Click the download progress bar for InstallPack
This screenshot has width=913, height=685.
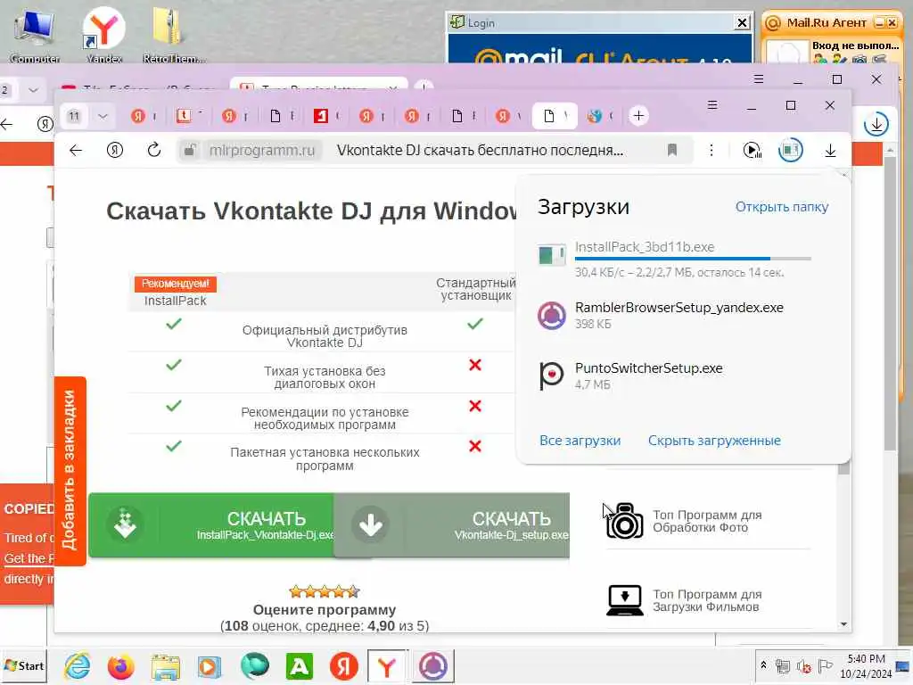pos(692,258)
